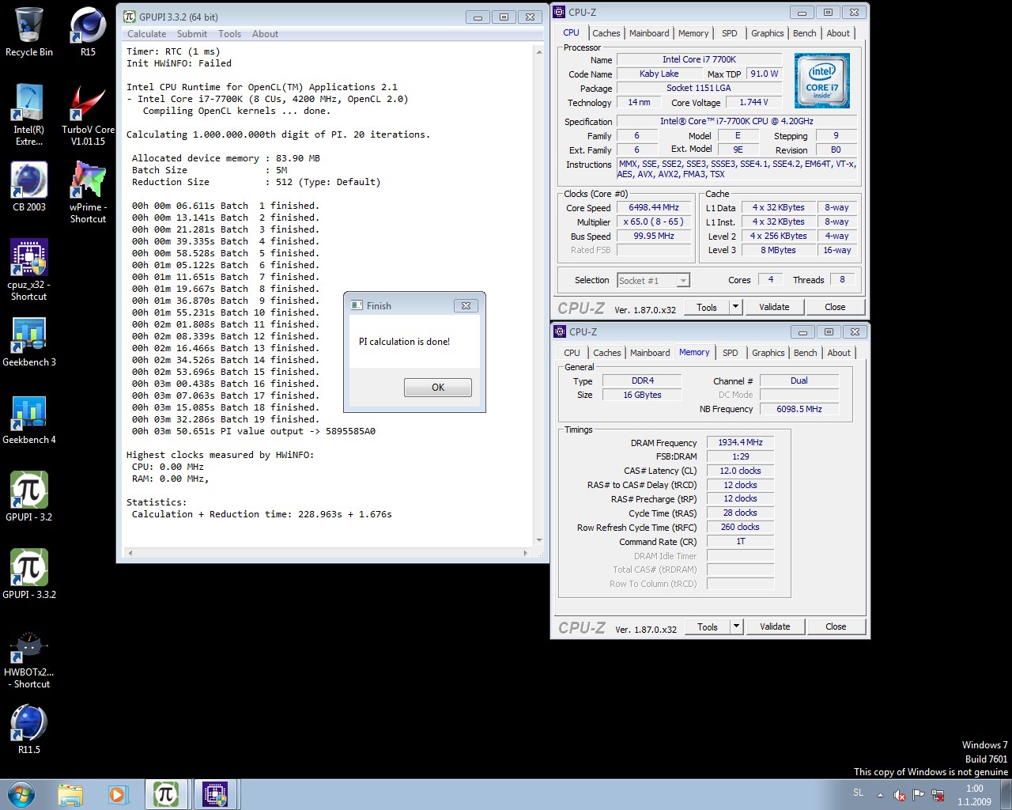Open the R11.5 Cinebench icon
The image size is (1012, 810).
coord(29,729)
